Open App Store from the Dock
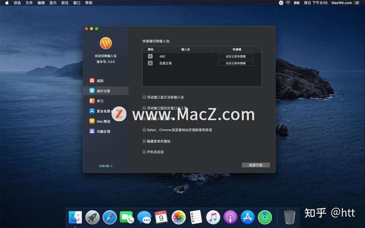 tap(248, 217)
